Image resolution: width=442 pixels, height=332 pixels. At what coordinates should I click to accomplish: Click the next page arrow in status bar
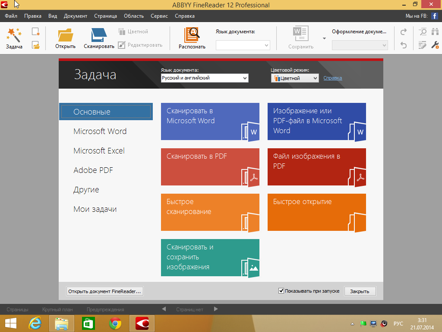(216, 309)
